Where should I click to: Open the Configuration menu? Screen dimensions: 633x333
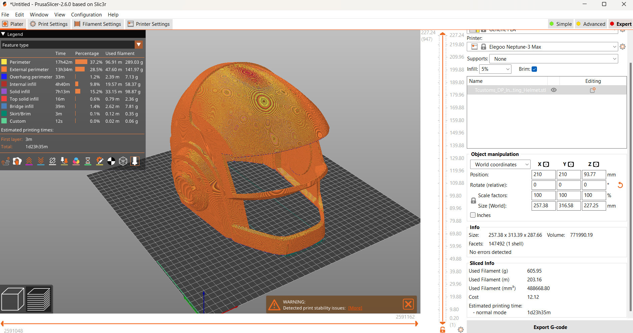[x=86, y=14]
